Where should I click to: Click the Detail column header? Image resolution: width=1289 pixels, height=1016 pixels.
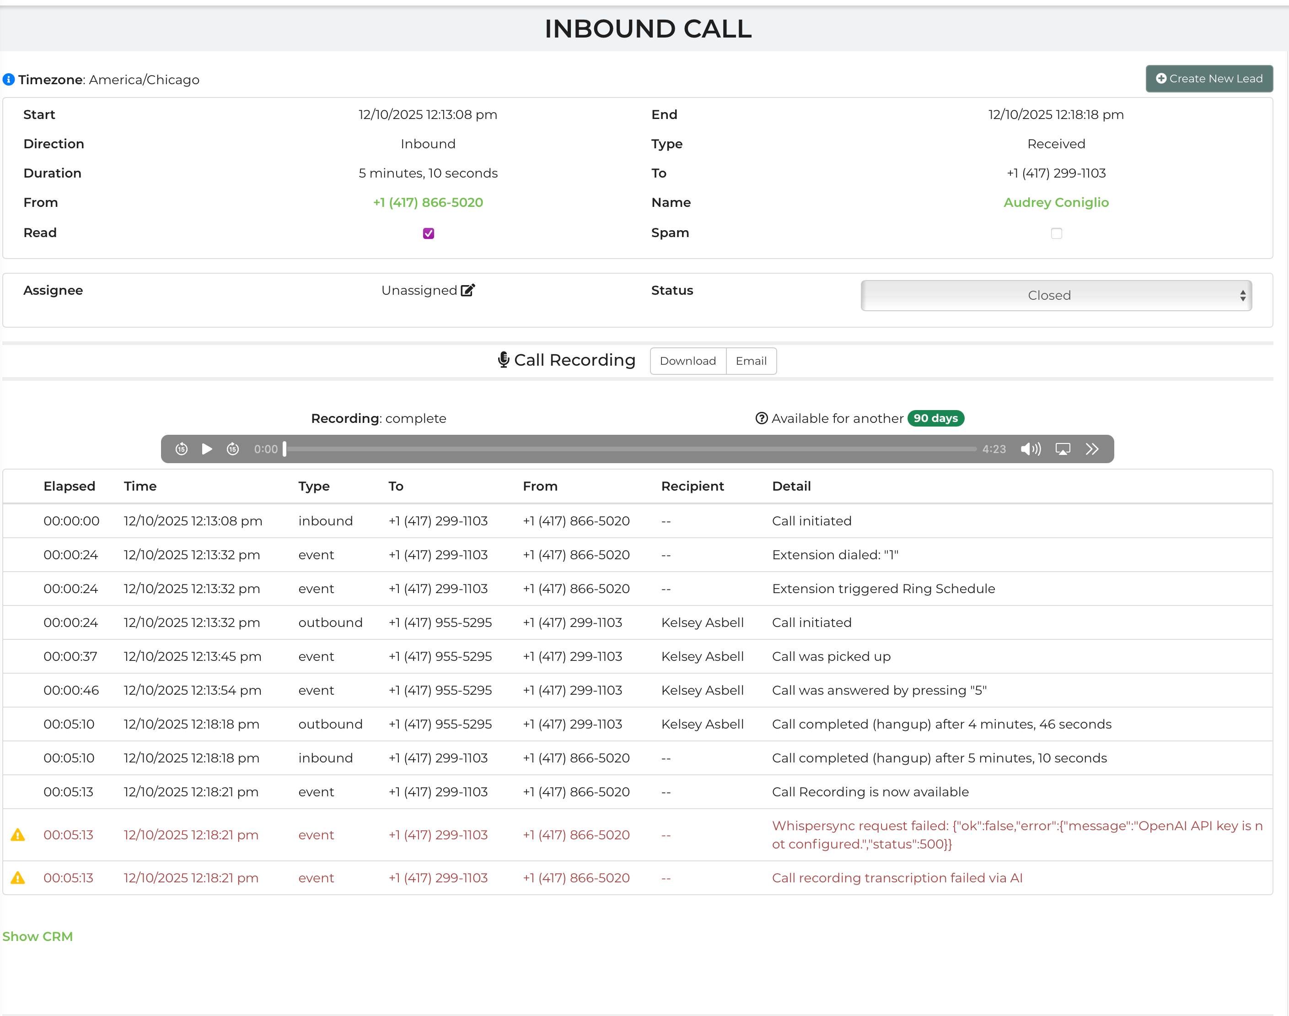pyautogui.click(x=791, y=486)
